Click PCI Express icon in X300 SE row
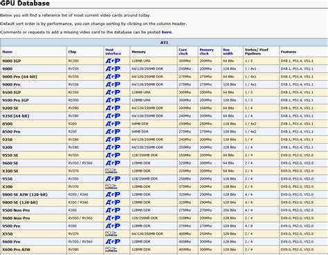The width and height of the screenshot is (328, 255). click(111, 171)
